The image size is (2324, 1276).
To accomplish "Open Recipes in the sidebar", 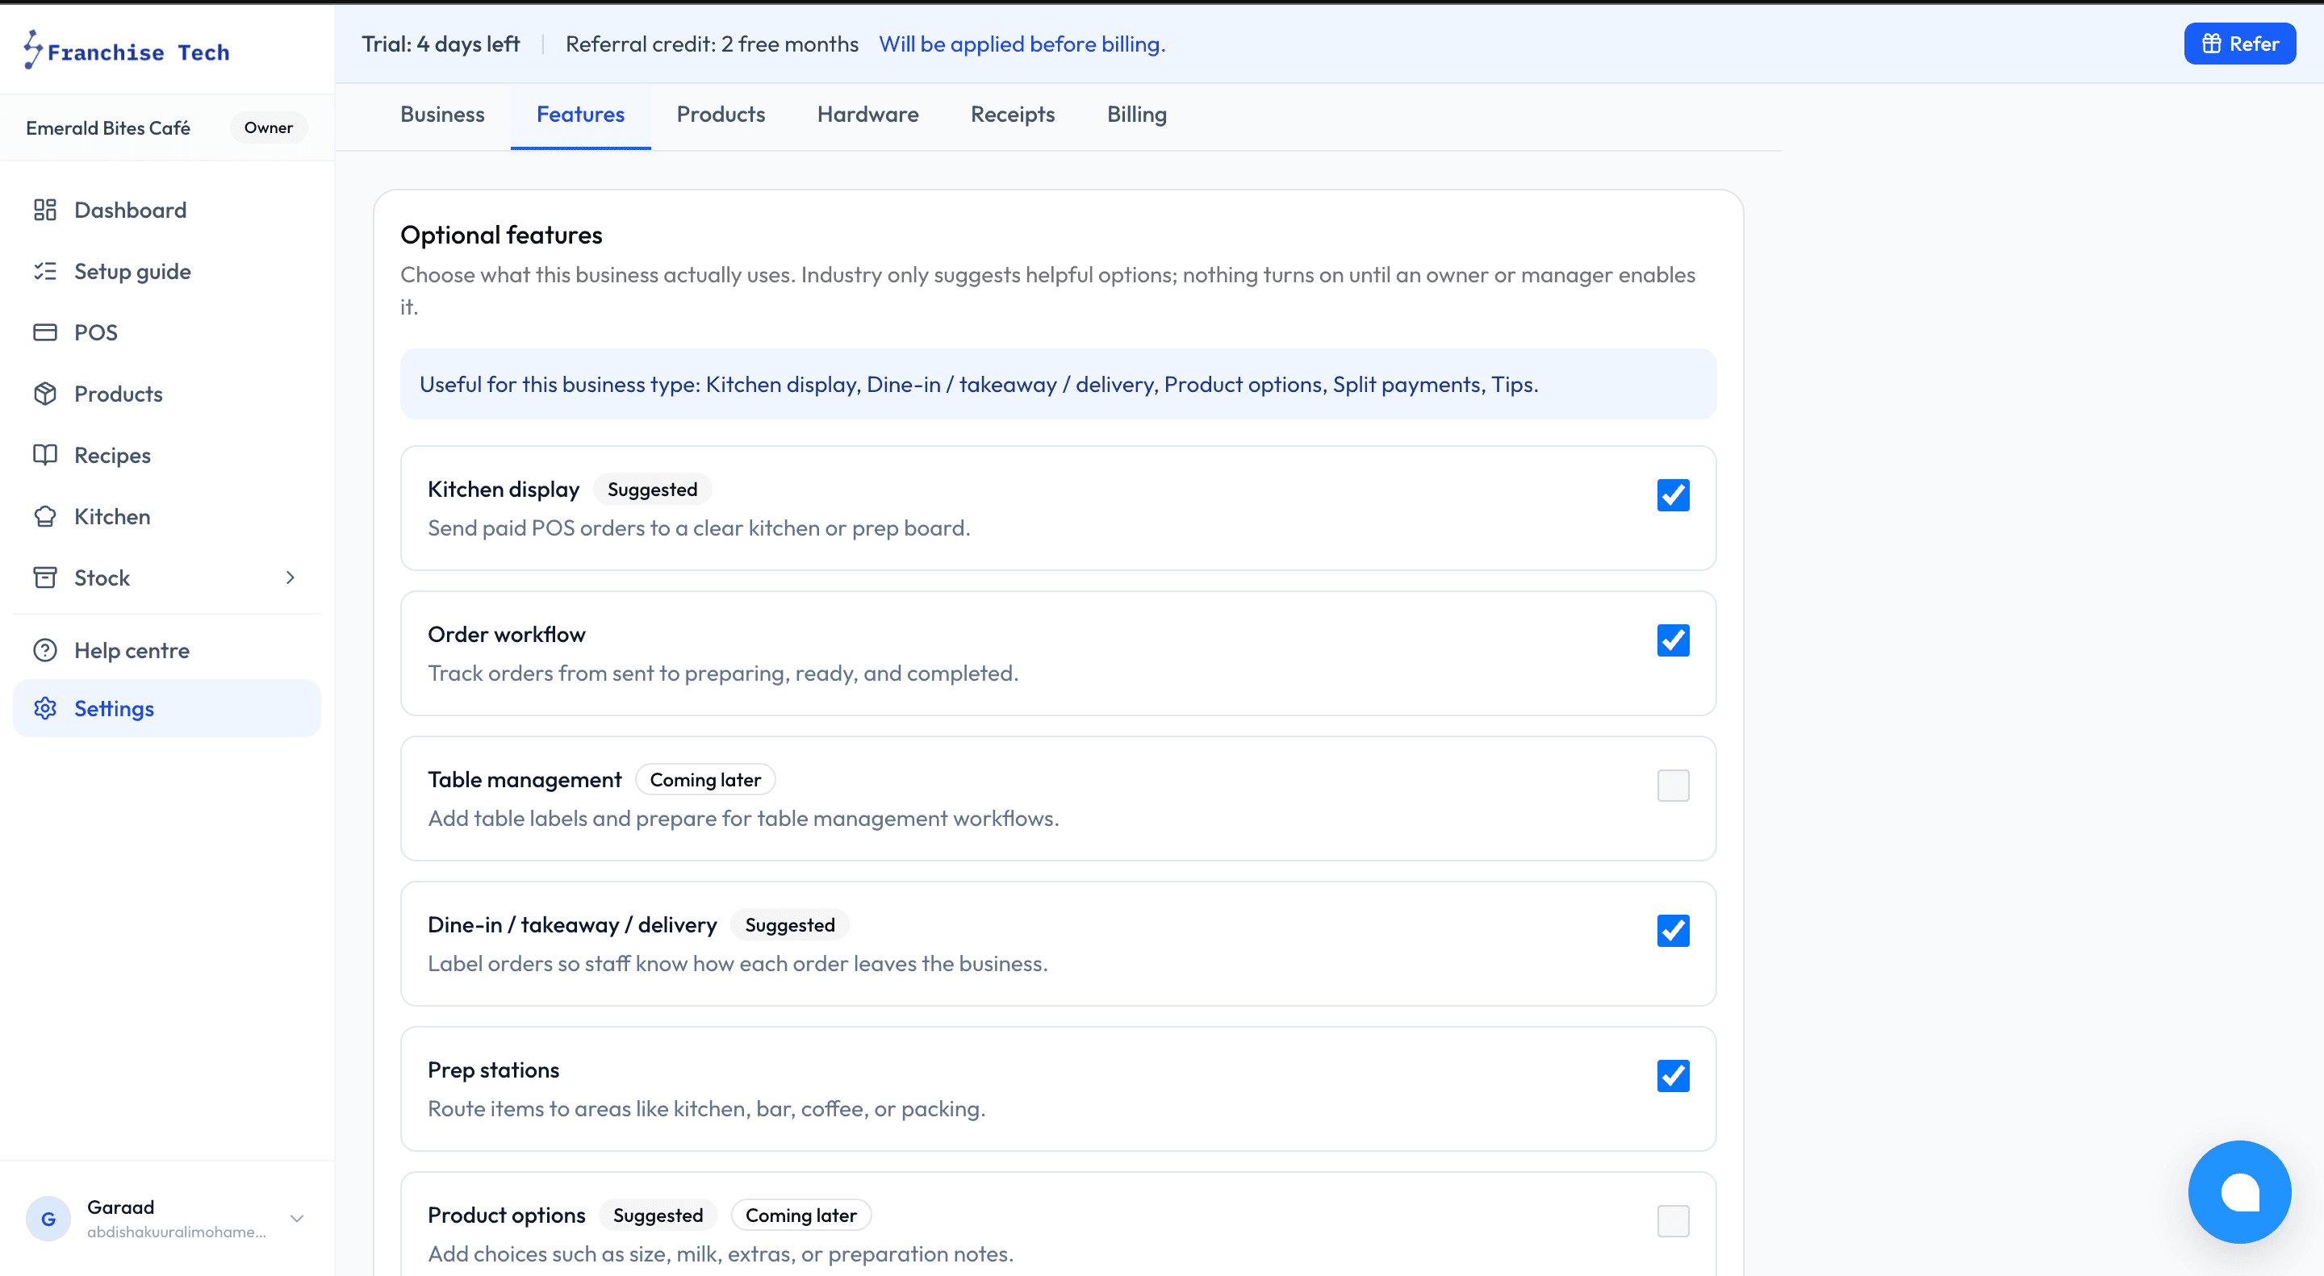I will [167, 456].
